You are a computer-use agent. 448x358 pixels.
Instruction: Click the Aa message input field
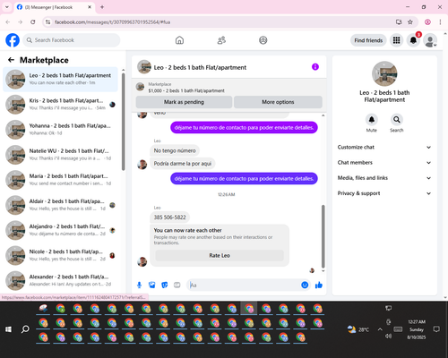pyautogui.click(x=244, y=285)
